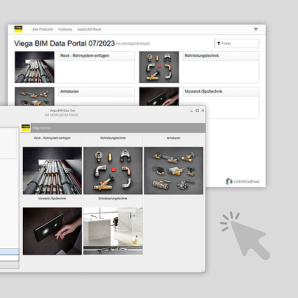This screenshot has height=298, width=298.
Task: Open the portal card Vorwand-/Spültechnik
Action: point(220,103)
